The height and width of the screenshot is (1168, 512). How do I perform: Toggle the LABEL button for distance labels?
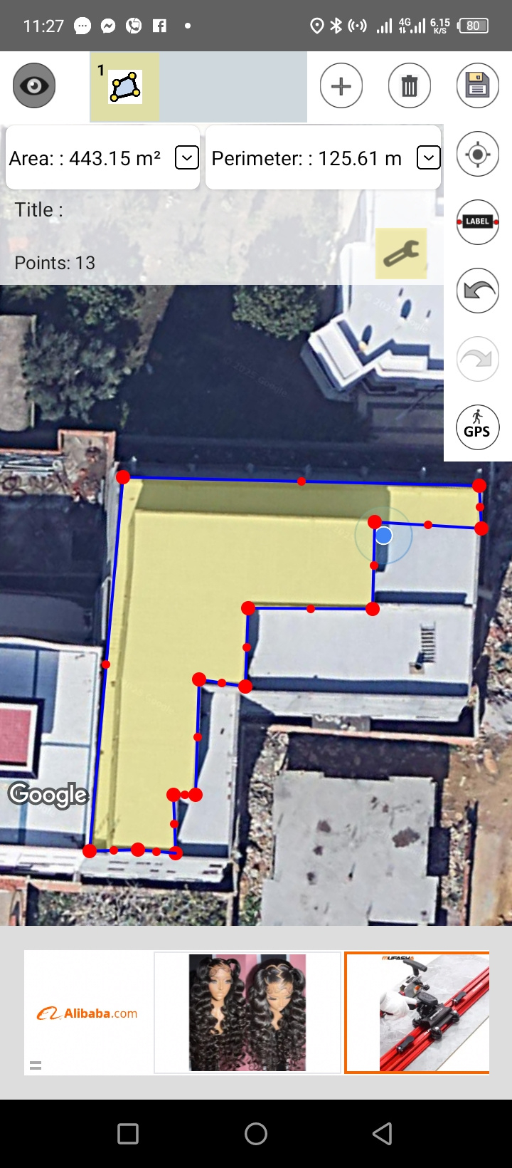(x=477, y=222)
